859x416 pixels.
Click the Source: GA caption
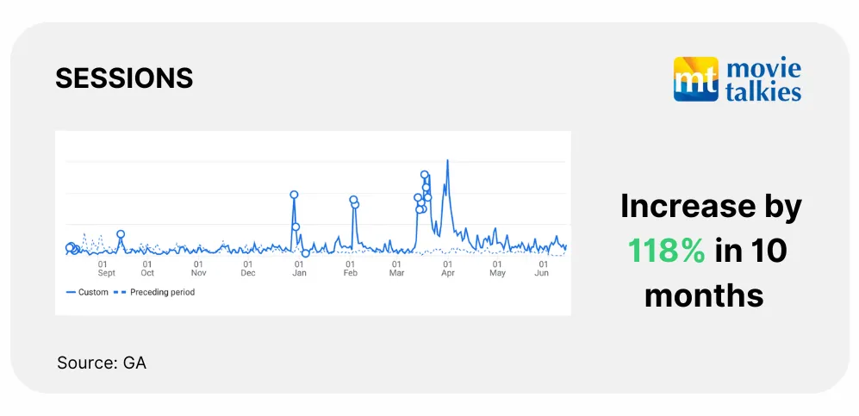(102, 363)
